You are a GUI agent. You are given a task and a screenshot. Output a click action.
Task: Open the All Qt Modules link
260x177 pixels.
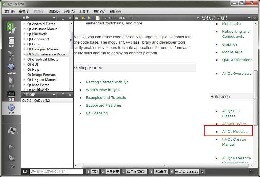click(235, 131)
